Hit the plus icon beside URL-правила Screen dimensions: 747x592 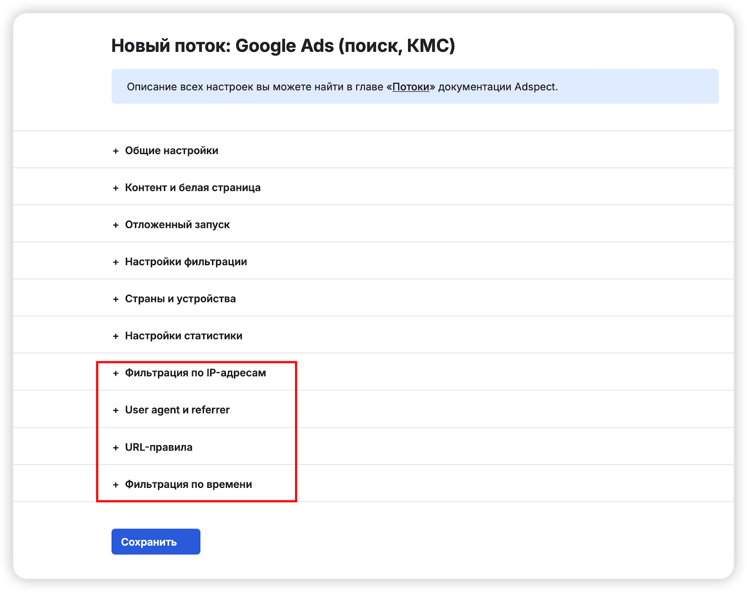pyautogui.click(x=116, y=448)
